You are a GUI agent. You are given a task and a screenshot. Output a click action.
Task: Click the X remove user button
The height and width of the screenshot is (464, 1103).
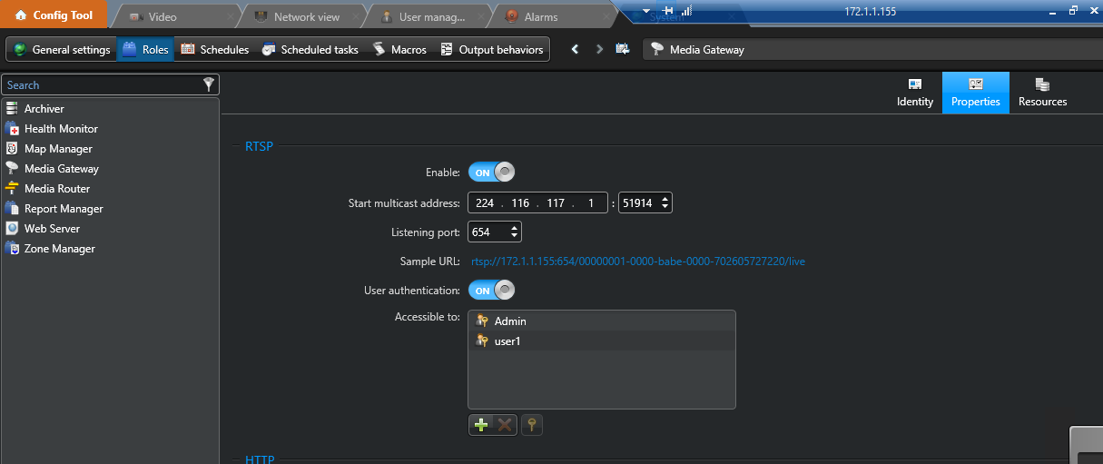pos(505,425)
